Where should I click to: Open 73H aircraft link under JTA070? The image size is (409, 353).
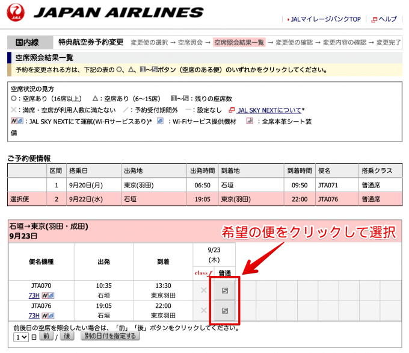pos(34,296)
